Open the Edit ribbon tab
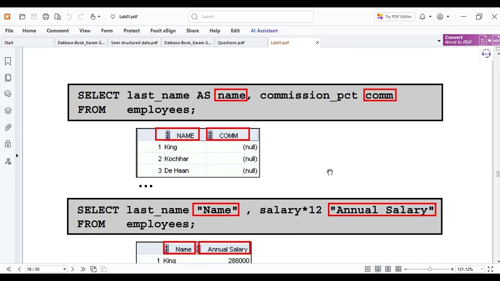Viewport: 500px width, 281px height. tap(235, 31)
